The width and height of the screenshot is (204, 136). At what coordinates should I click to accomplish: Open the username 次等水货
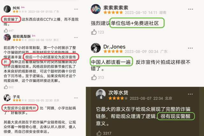[118, 93]
